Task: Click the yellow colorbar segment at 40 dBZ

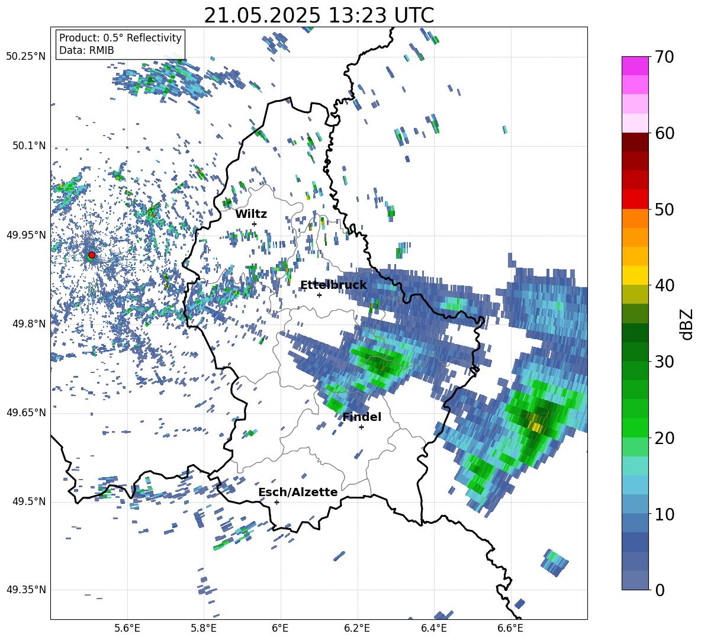Action: coord(635,276)
